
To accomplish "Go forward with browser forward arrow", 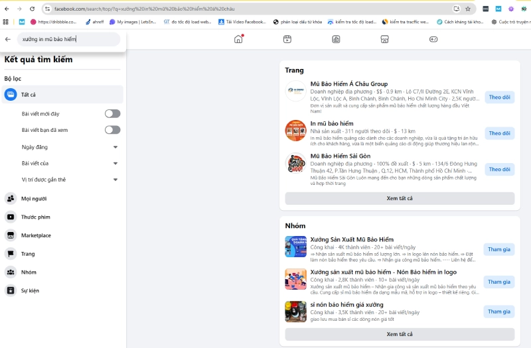I will [19, 9].
